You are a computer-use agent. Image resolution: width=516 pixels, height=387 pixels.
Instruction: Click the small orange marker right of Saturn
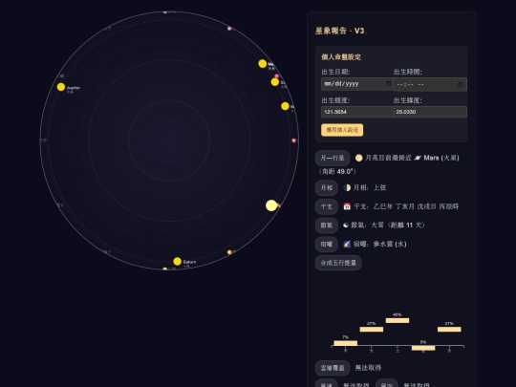229,252
